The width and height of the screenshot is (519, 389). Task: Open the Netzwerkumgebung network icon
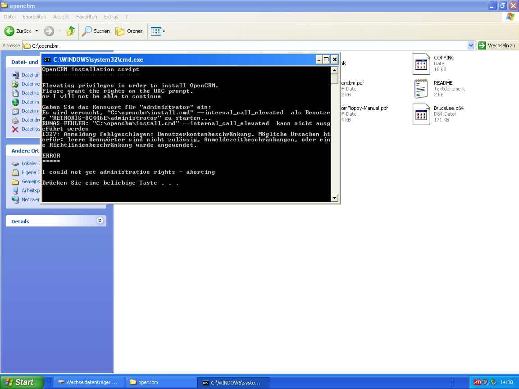coord(15,199)
